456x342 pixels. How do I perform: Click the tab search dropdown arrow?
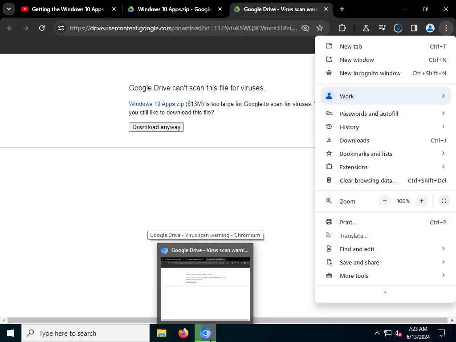tap(9, 9)
